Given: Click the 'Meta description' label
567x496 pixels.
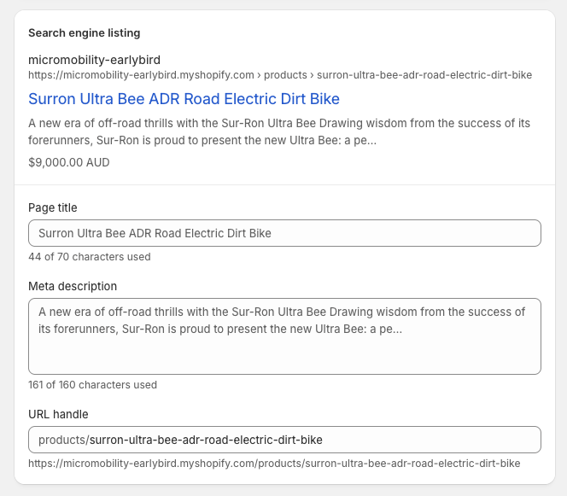Looking at the screenshot, I should point(73,286).
